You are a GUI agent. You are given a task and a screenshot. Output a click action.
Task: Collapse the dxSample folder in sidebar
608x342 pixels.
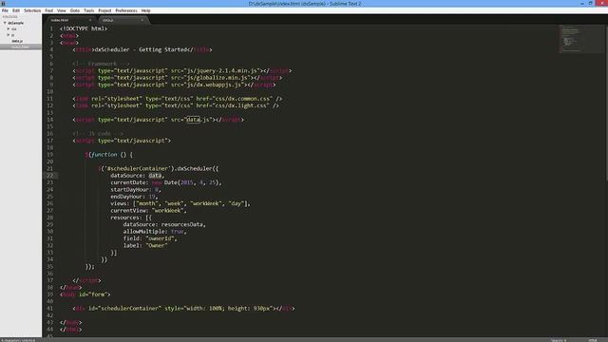[5, 23]
